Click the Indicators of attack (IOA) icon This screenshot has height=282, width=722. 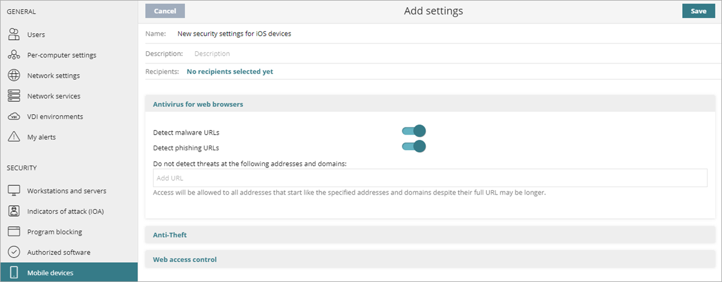click(x=14, y=211)
